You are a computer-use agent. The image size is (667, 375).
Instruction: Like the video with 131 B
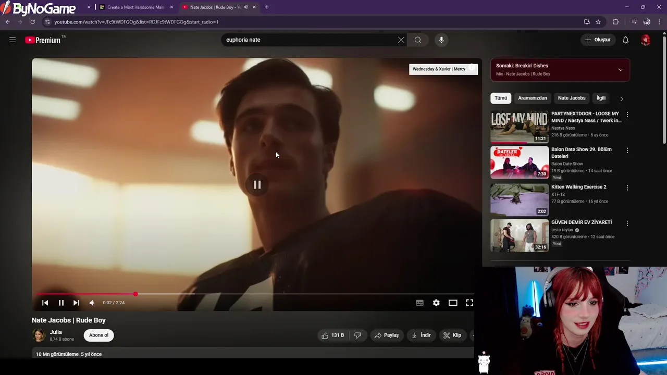click(x=333, y=335)
